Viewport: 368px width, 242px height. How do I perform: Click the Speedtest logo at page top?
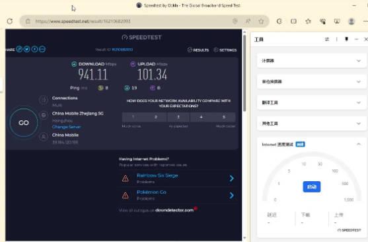point(142,37)
